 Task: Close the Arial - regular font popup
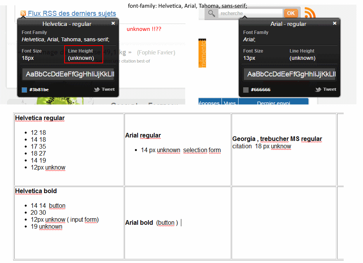tap(334, 23)
